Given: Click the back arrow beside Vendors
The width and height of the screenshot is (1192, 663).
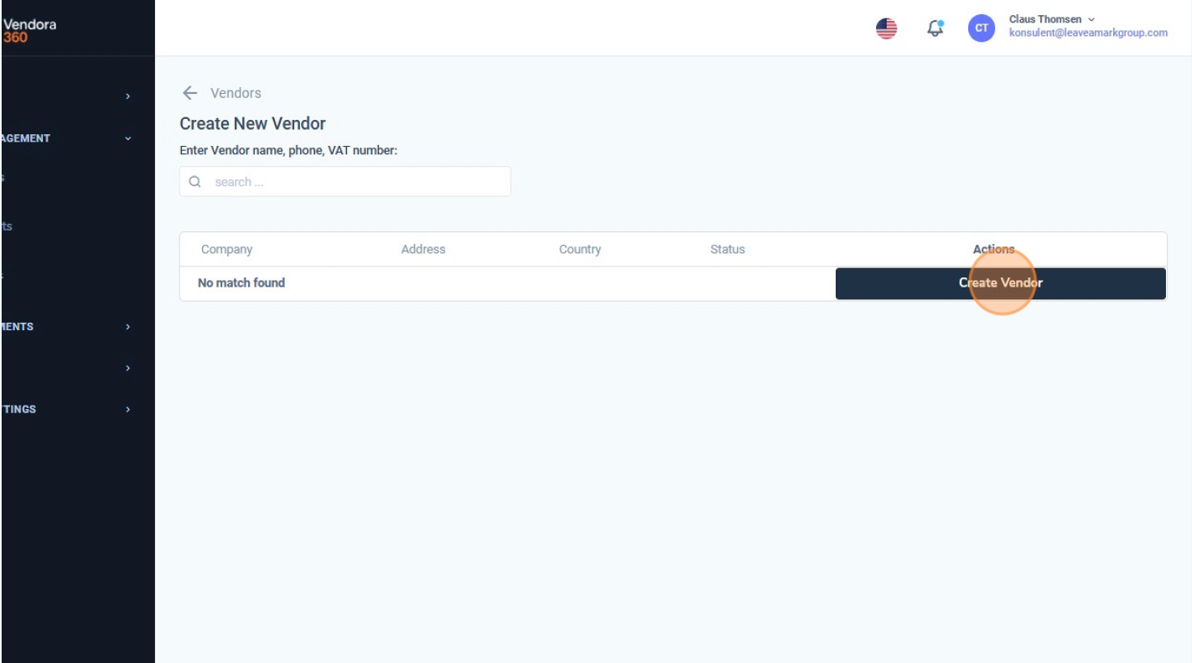Looking at the screenshot, I should click(189, 92).
